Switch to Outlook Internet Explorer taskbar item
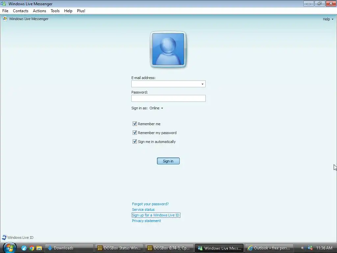The image size is (337, 253). pos(269,248)
